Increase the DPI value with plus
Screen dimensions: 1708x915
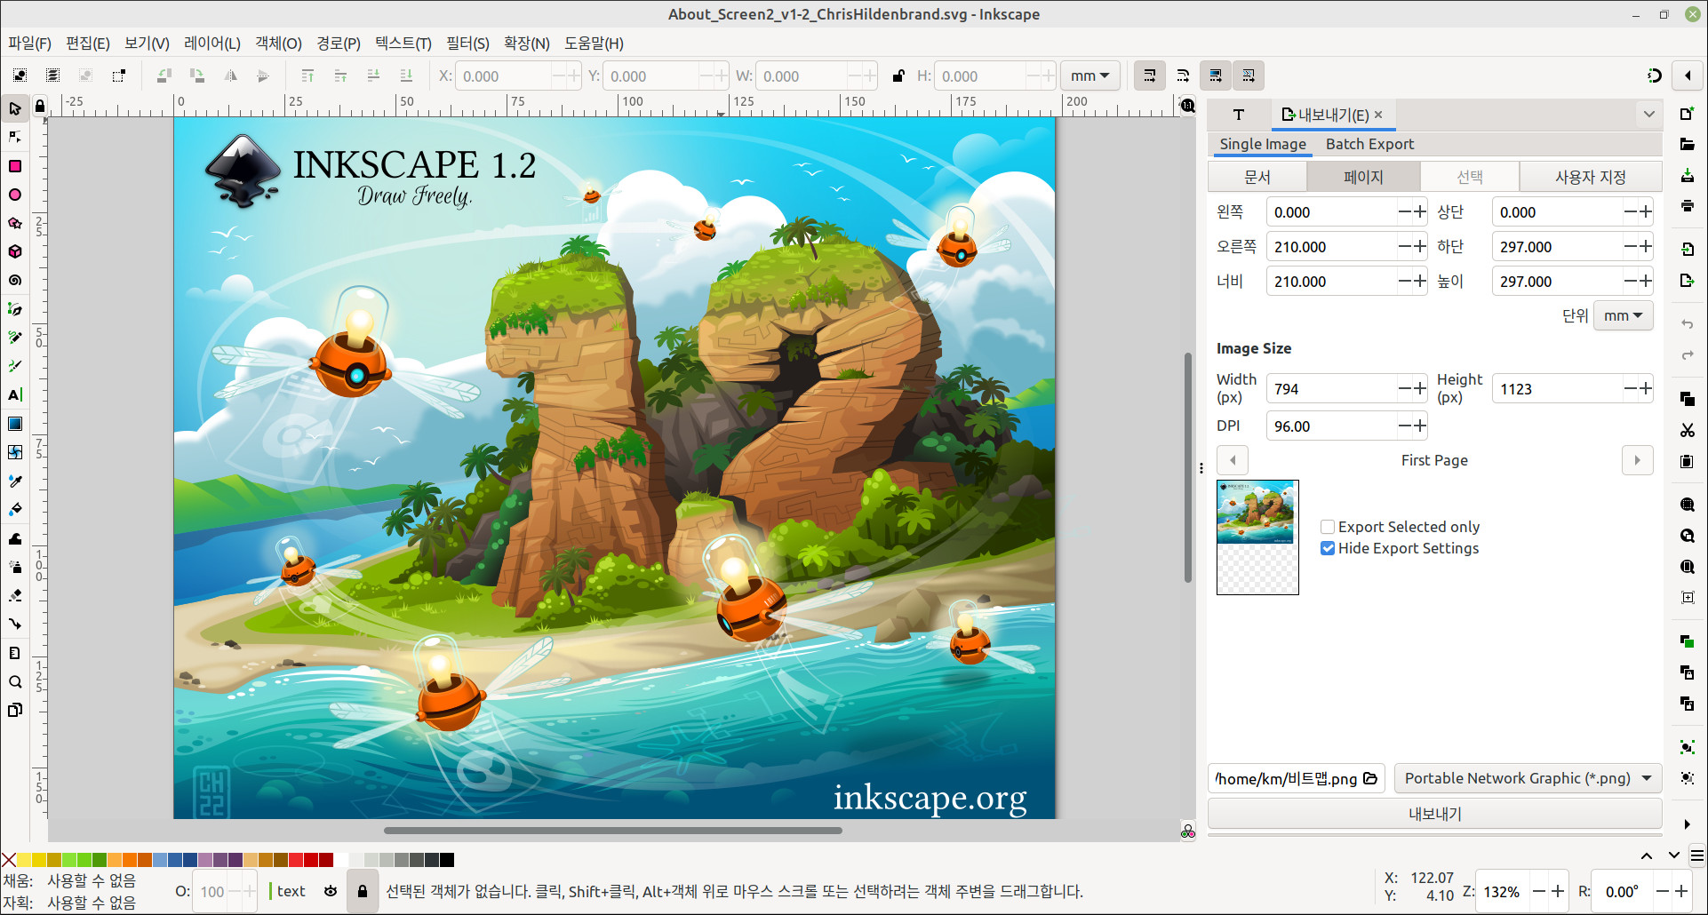click(x=1419, y=426)
